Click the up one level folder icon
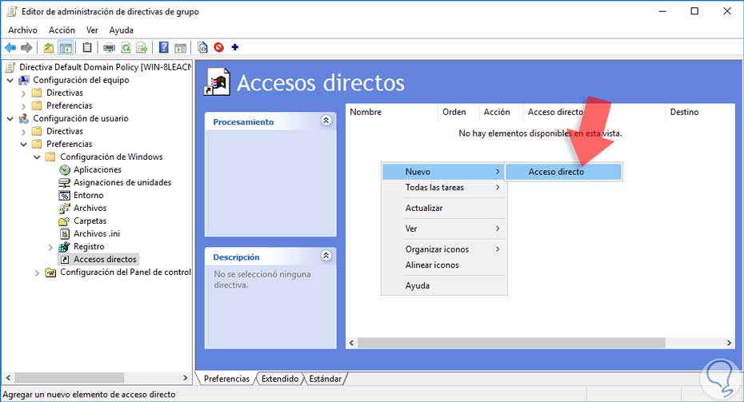744x402 pixels. [48, 47]
